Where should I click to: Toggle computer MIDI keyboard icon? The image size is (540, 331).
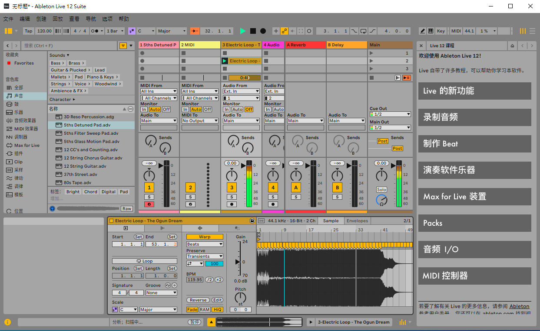click(x=431, y=31)
